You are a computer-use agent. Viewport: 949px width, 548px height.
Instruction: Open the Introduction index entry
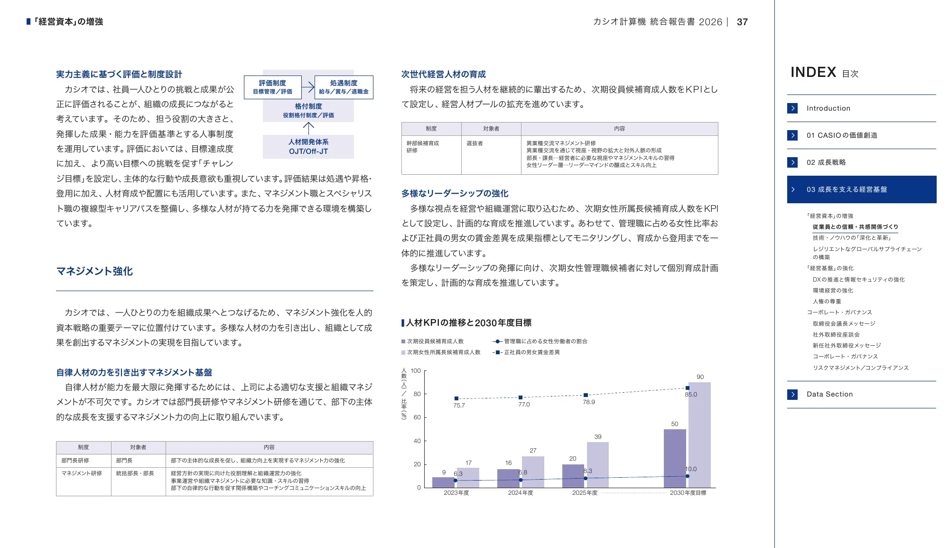coord(828,108)
